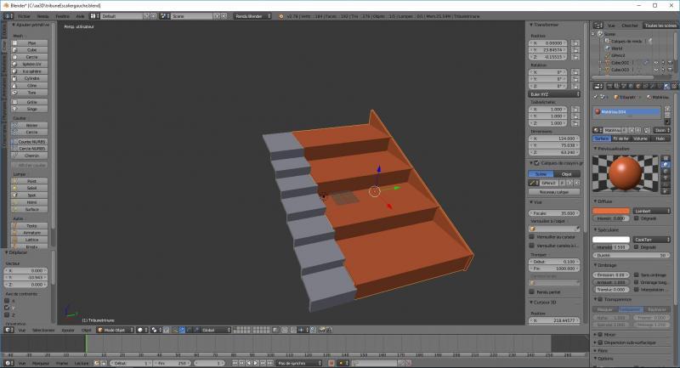Enable Verrouiller au curseur checkbox
The width and height of the screenshot is (680, 368).
[x=533, y=235]
